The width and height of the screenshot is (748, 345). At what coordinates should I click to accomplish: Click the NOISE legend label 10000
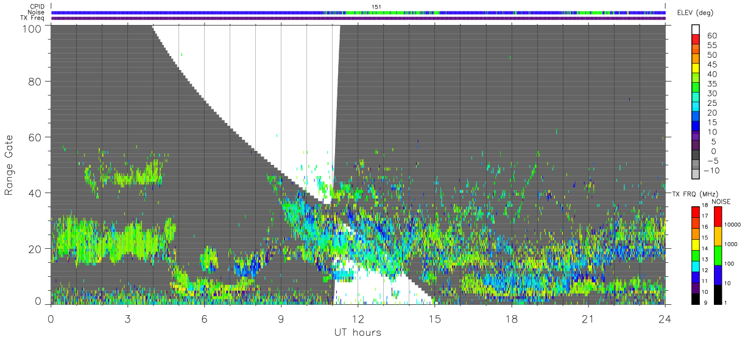pyautogui.click(x=732, y=225)
